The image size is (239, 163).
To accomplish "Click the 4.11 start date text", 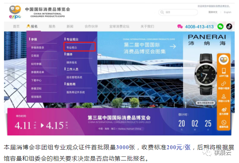I will [x=23, y=125].
